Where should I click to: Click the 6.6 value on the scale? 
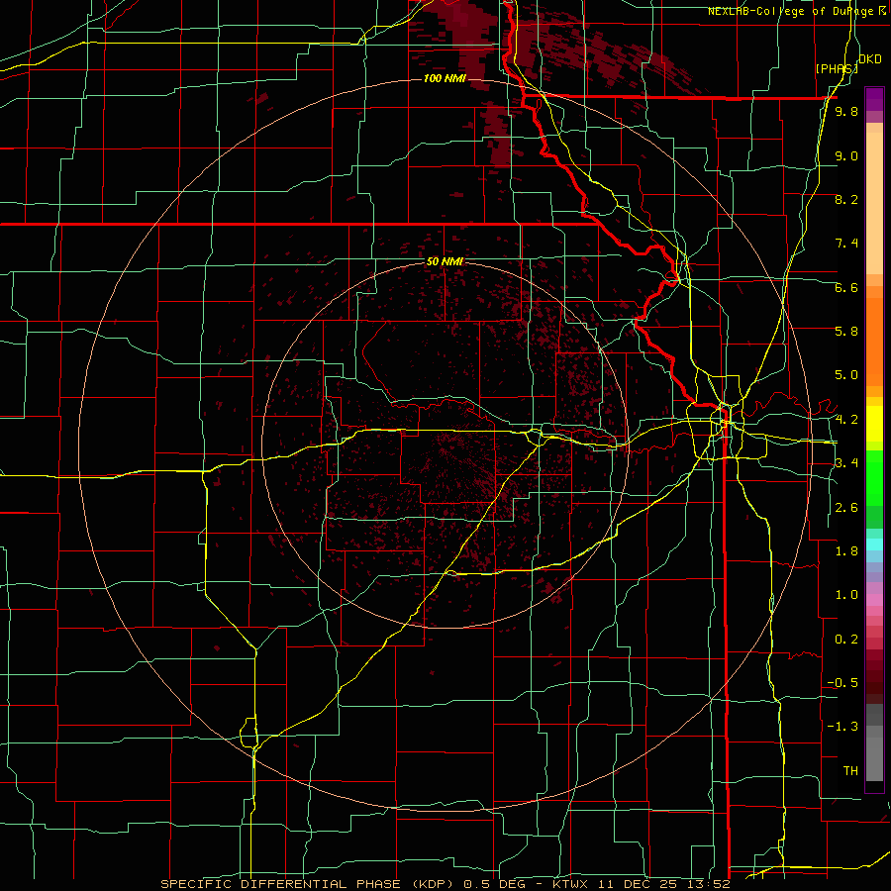846,287
